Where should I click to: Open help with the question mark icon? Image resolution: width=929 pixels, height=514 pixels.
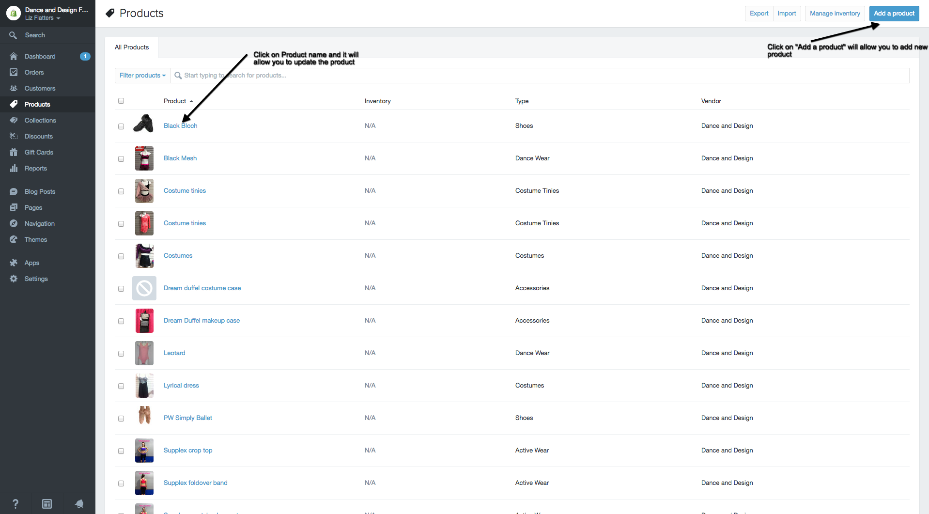click(x=15, y=504)
